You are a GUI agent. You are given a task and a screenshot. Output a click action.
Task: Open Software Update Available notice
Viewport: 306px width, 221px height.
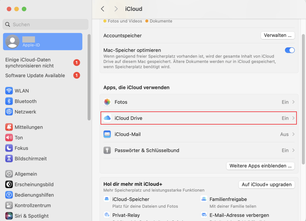[x=43, y=75]
